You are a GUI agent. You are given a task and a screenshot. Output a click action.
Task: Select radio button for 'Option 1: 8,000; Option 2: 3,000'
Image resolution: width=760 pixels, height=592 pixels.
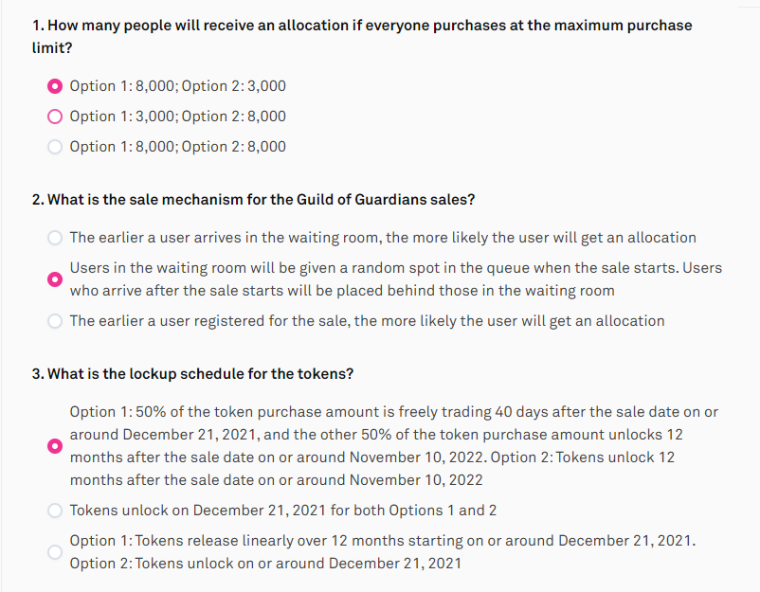[55, 86]
